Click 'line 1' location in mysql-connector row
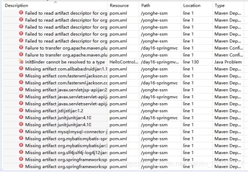 tap(188, 132)
